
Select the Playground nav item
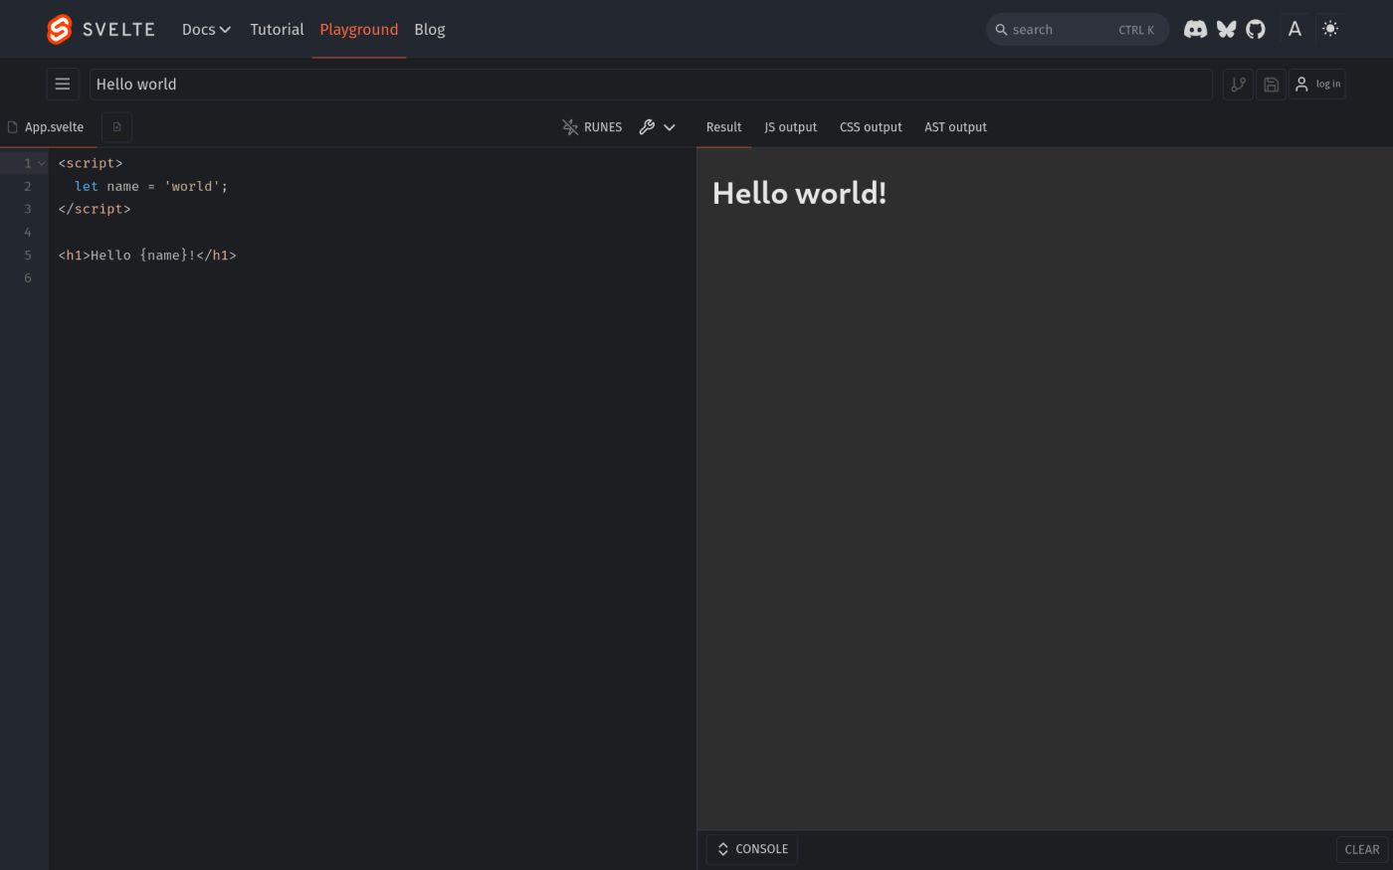tap(359, 29)
